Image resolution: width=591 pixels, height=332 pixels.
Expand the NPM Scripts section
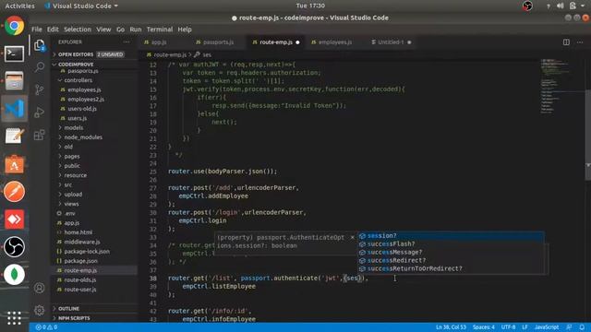(x=74, y=318)
